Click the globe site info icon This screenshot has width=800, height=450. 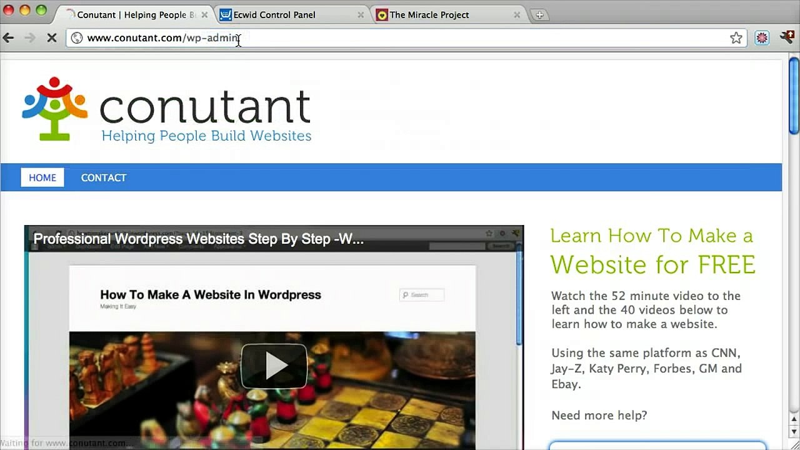pos(77,38)
